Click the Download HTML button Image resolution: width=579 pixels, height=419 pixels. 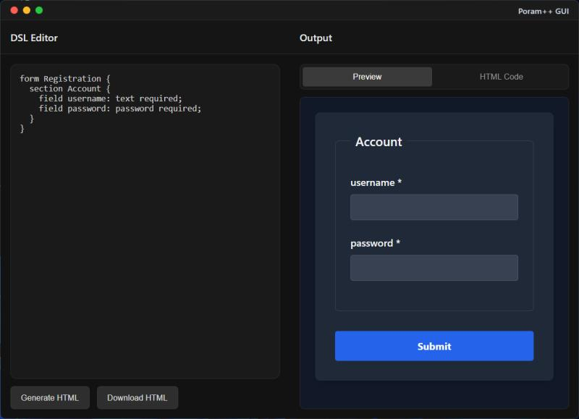[x=138, y=397]
